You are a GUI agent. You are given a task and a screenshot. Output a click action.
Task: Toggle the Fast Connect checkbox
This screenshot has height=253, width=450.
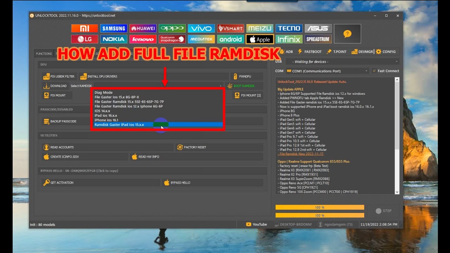pos(374,71)
